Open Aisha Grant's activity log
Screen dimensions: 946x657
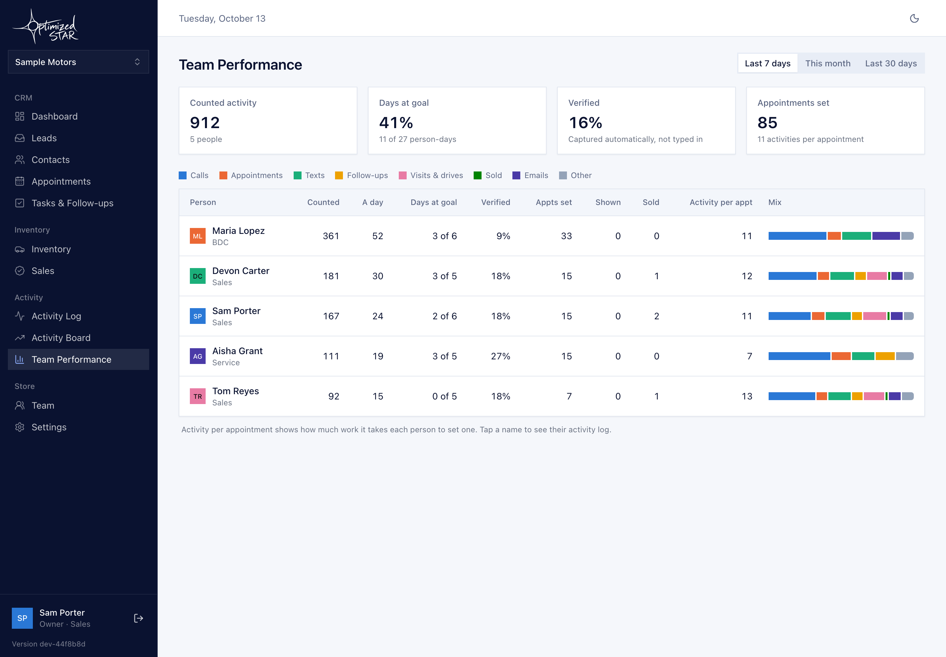pos(237,351)
